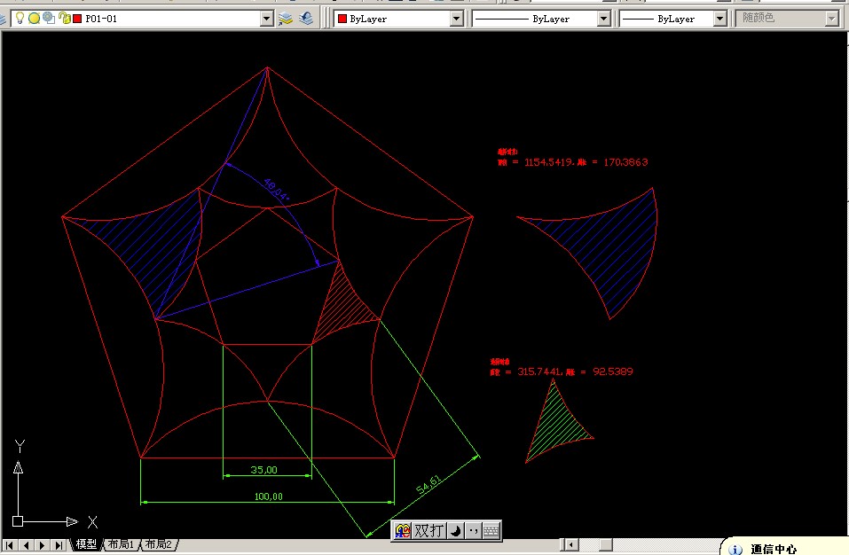The width and height of the screenshot is (849, 555).
Task: Click the 1154.5419 area value text
Action: click(x=548, y=161)
